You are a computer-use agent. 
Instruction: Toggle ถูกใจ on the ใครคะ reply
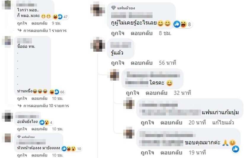132,93
